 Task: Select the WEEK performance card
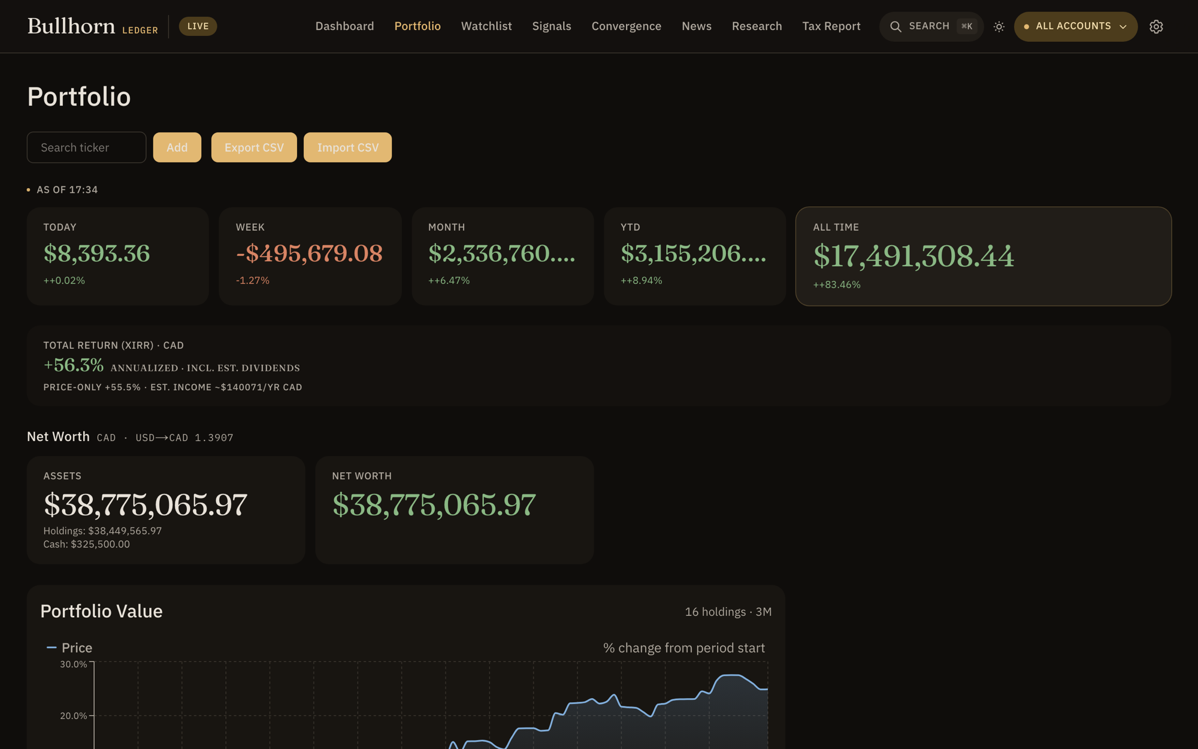[x=310, y=256]
